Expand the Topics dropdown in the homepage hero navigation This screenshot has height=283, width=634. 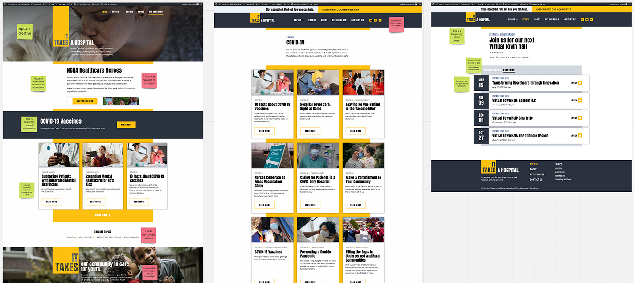pos(116,12)
